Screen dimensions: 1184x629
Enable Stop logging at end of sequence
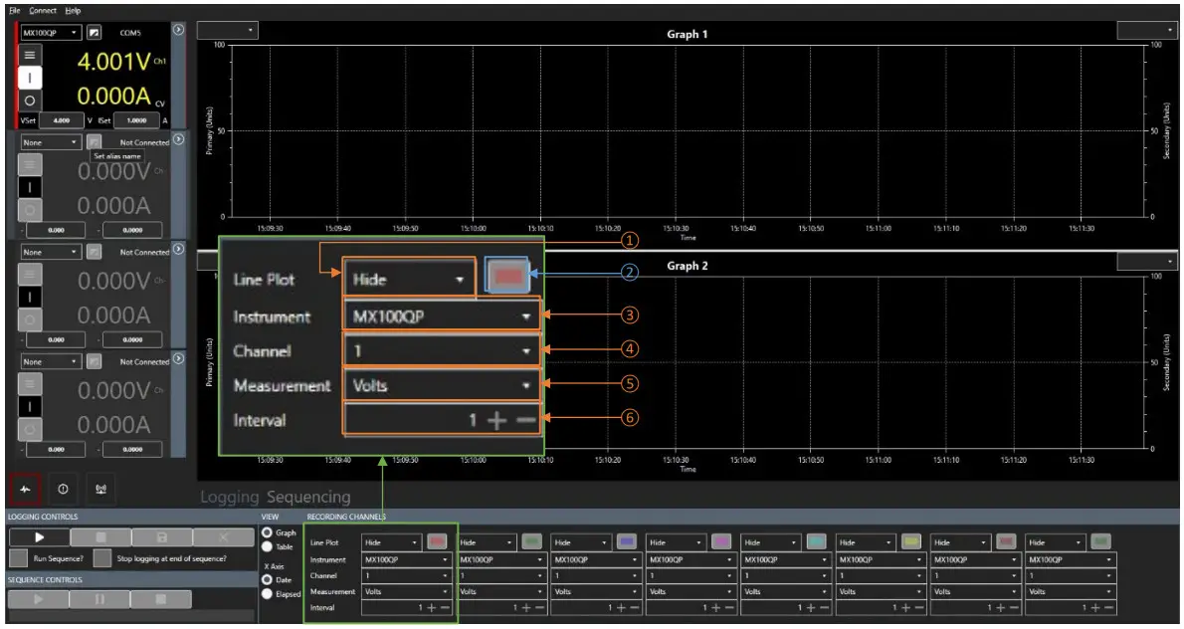[x=103, y=558]
